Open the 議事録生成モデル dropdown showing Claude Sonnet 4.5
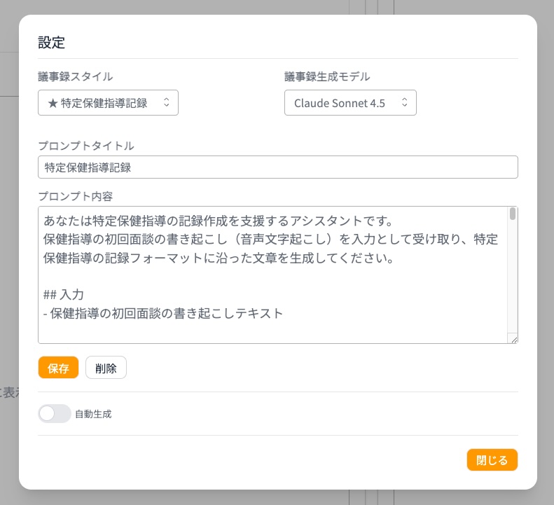 pos(349,103)
